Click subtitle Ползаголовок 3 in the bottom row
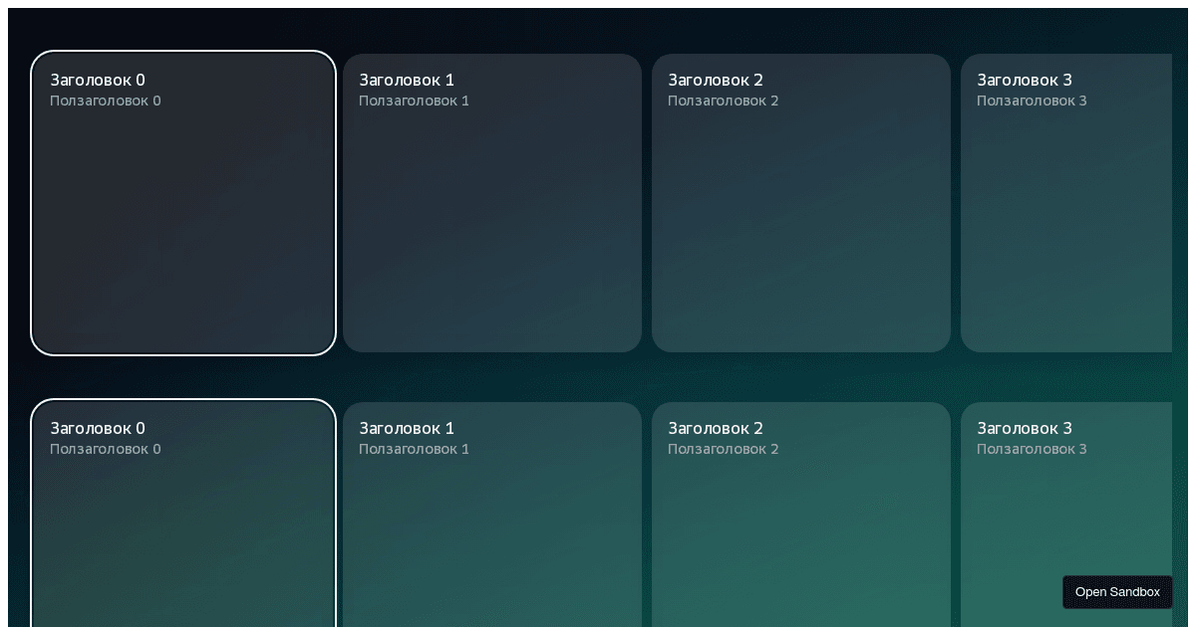The width and height of the screenshot is (1196, 627). pos(1032,449)
